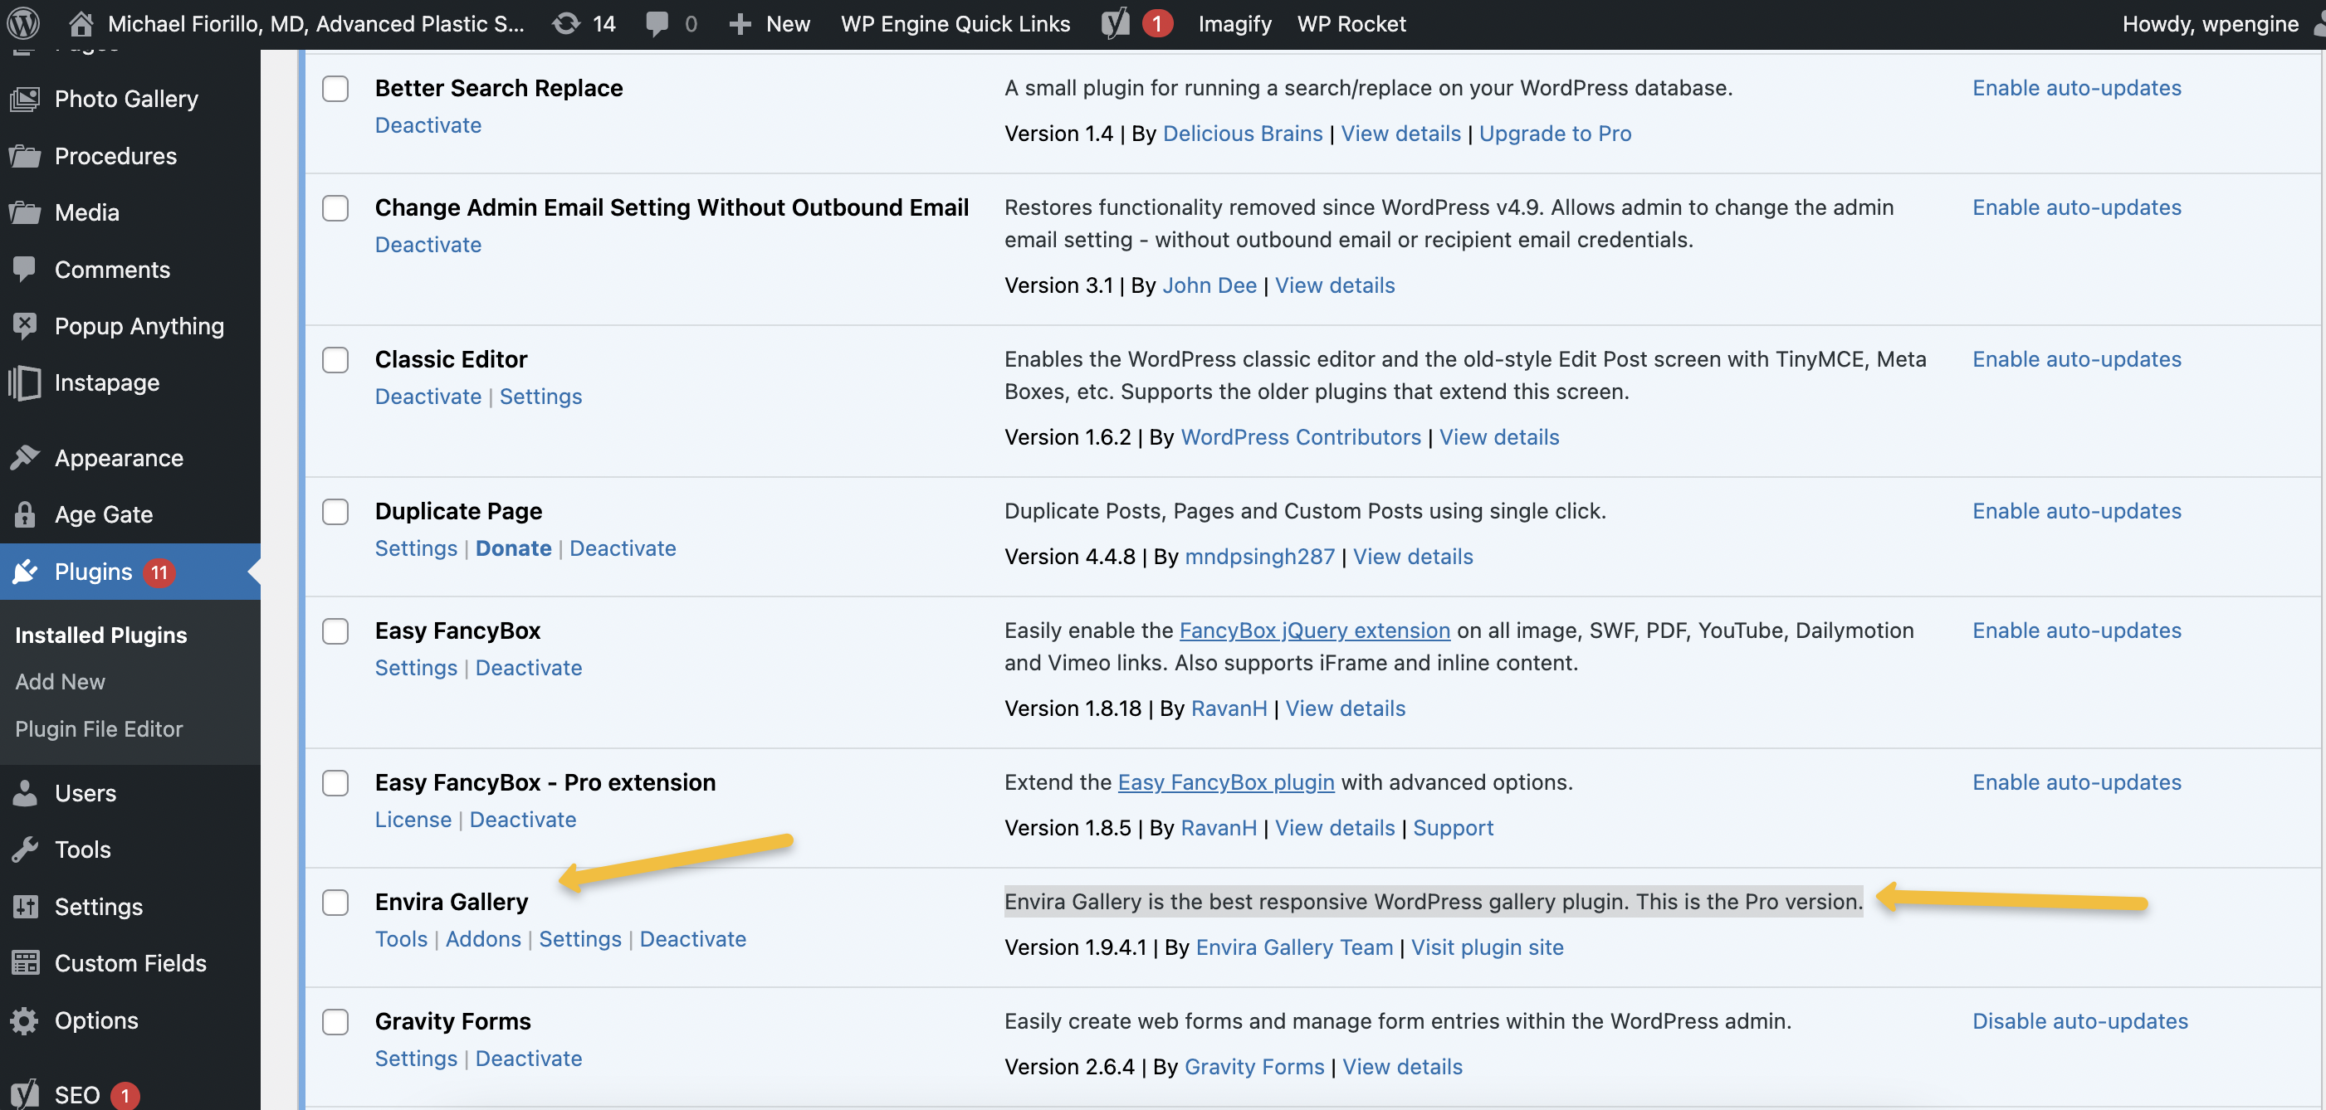Open the New content menu
The image size is (2326, 1110).
(770, 23)
